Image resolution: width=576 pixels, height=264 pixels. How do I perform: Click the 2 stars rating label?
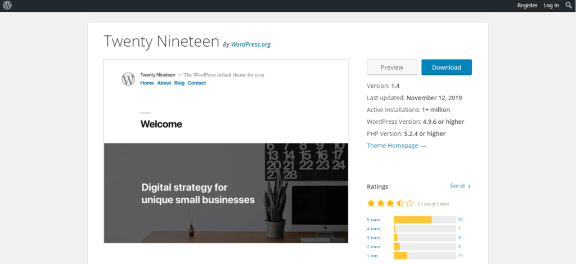373,247
